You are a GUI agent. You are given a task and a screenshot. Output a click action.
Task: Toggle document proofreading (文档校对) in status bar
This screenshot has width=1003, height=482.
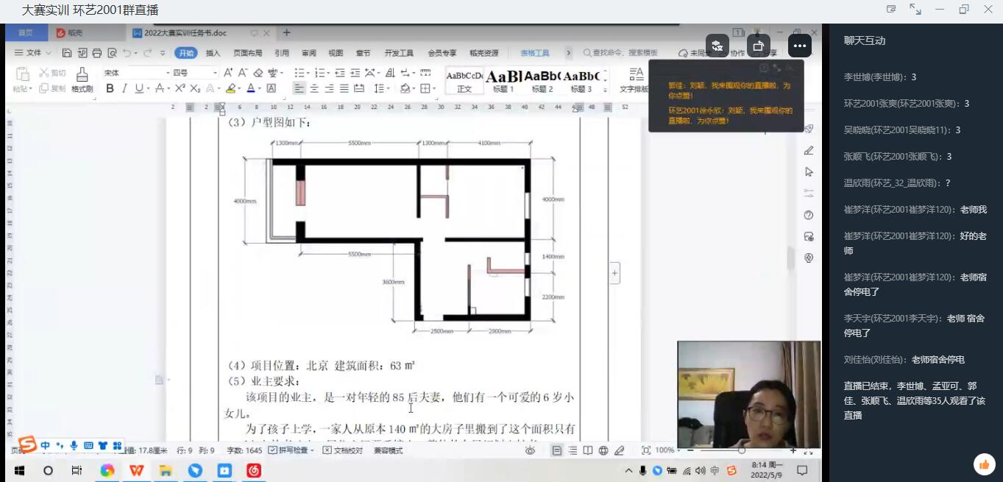pyautogui.click(x=343, y=450)
